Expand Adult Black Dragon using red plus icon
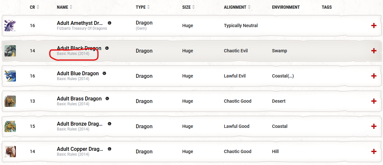The image size is (383, 165). pos(374,51)
